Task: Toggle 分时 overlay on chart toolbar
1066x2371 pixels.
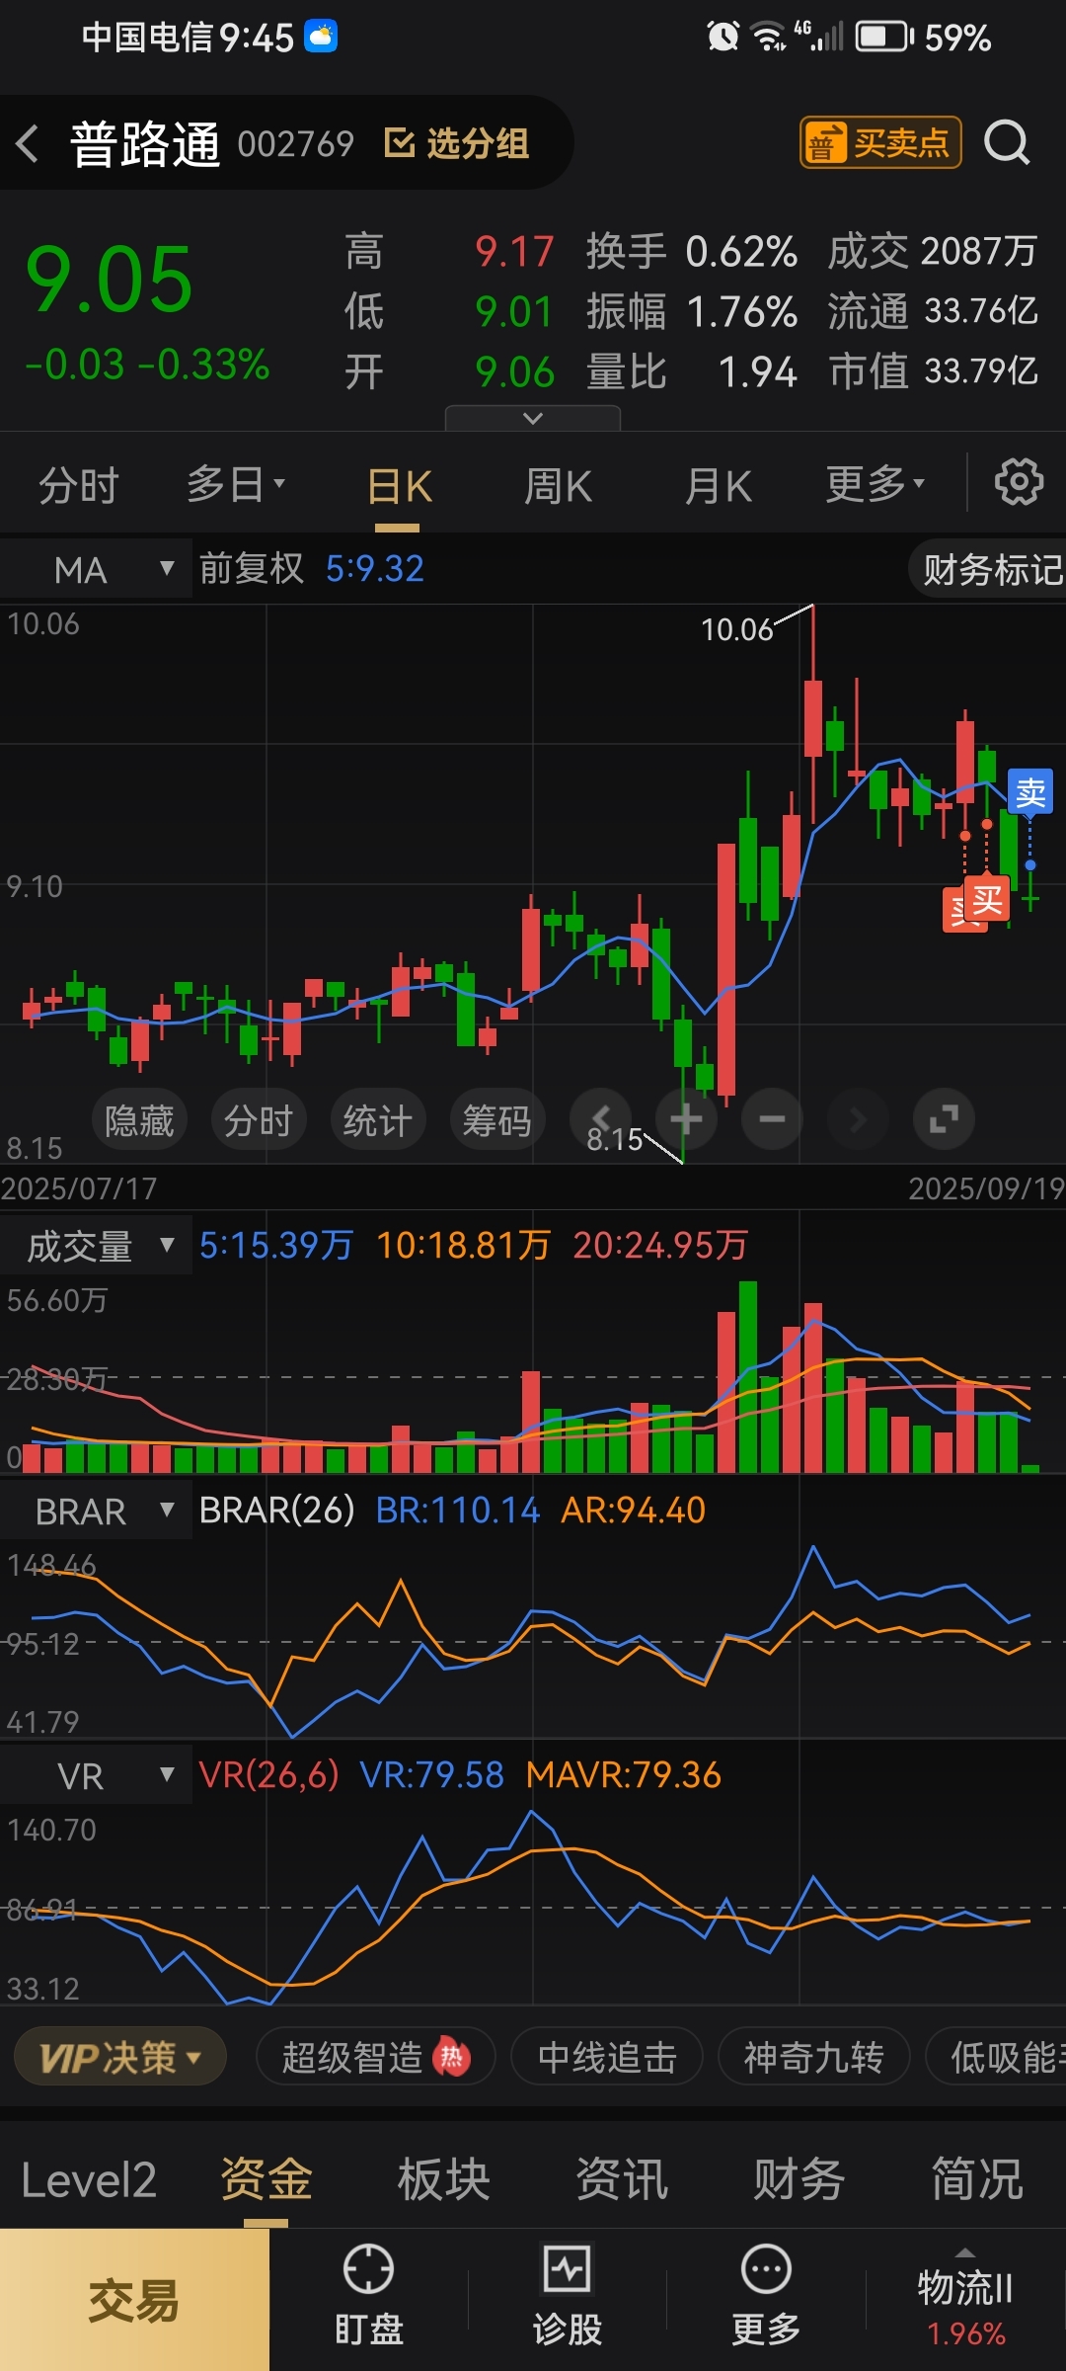Action: [x=259, y=1120]
